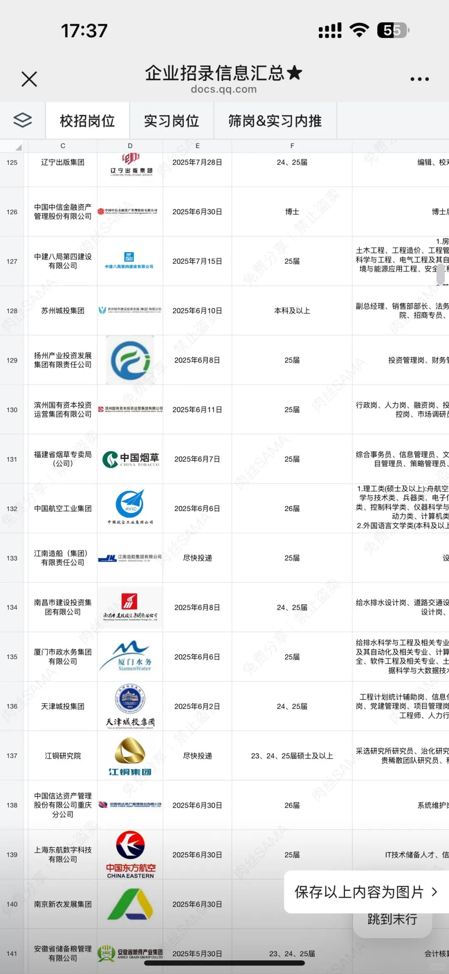Select cell 上海东航数字科技有限公司
449x974 pixels.
click(x=63, y=855)
